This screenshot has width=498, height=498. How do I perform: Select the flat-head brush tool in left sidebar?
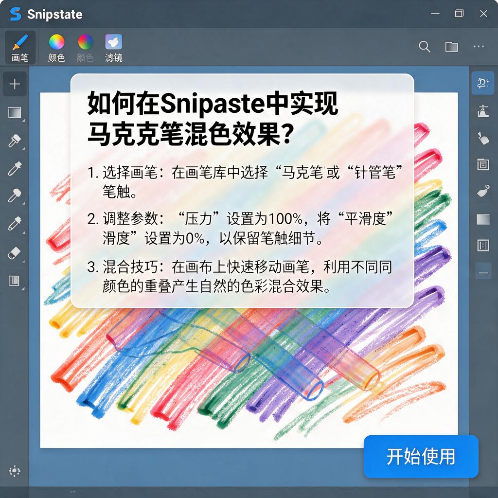[15, 141]
